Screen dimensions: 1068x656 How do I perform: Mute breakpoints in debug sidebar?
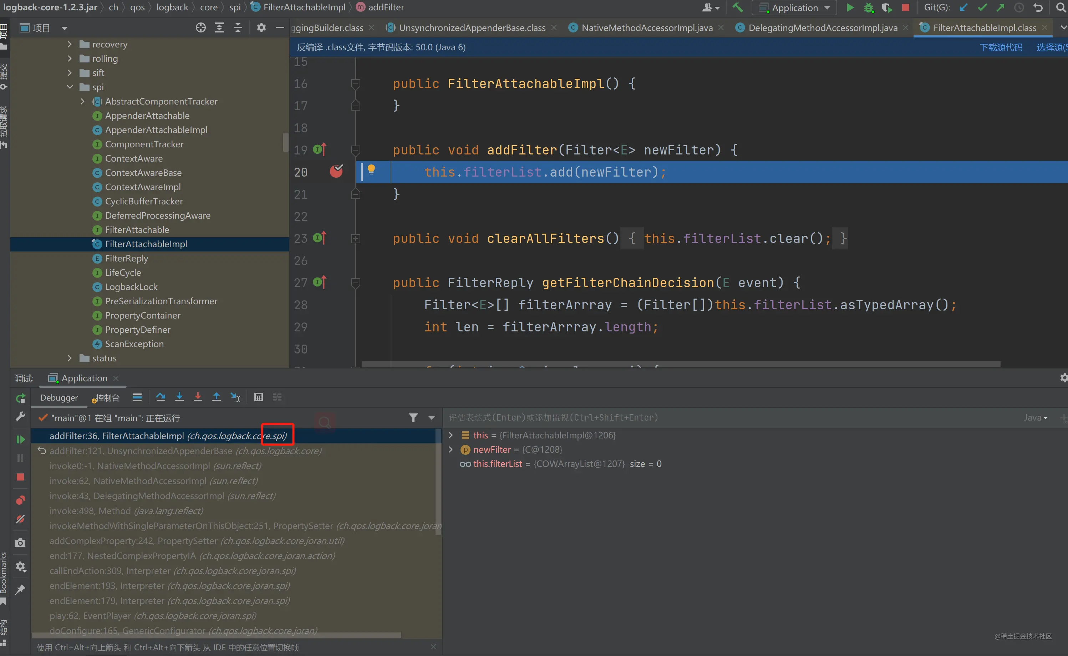[x=20, y=519]
